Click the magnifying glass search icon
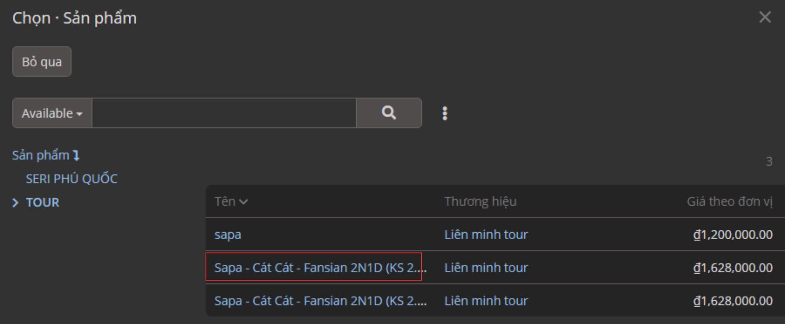Image resolution: width=785 pixels, height=324 pixels. pyautogui.click(x=389, y=113)
